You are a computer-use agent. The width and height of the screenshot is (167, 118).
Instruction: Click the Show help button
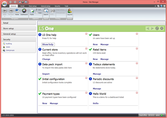[x=48, y=44]
